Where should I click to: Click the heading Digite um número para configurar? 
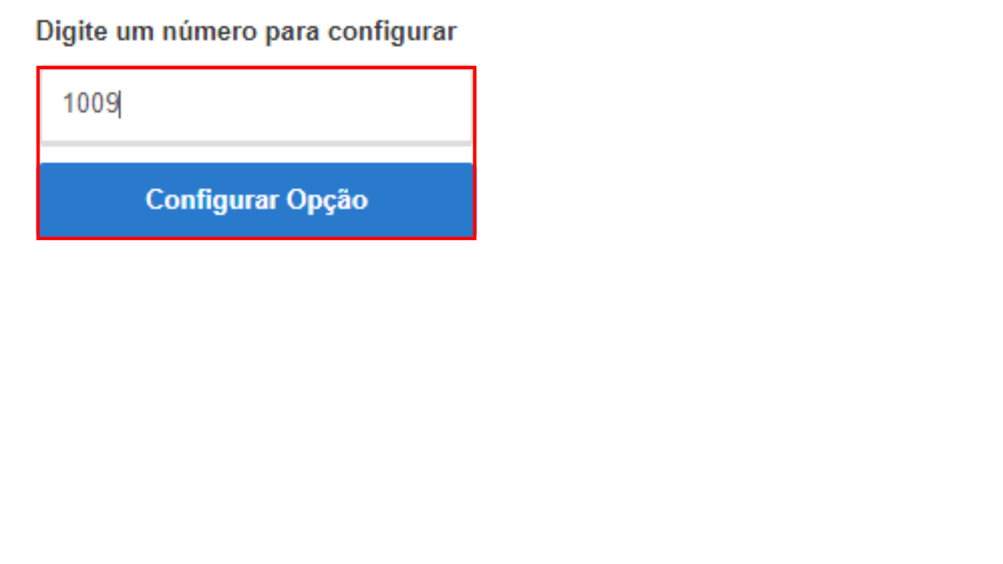point(246,31)
